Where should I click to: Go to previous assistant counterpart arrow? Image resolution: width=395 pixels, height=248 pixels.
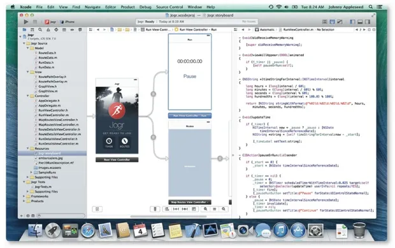click(357, 30)
